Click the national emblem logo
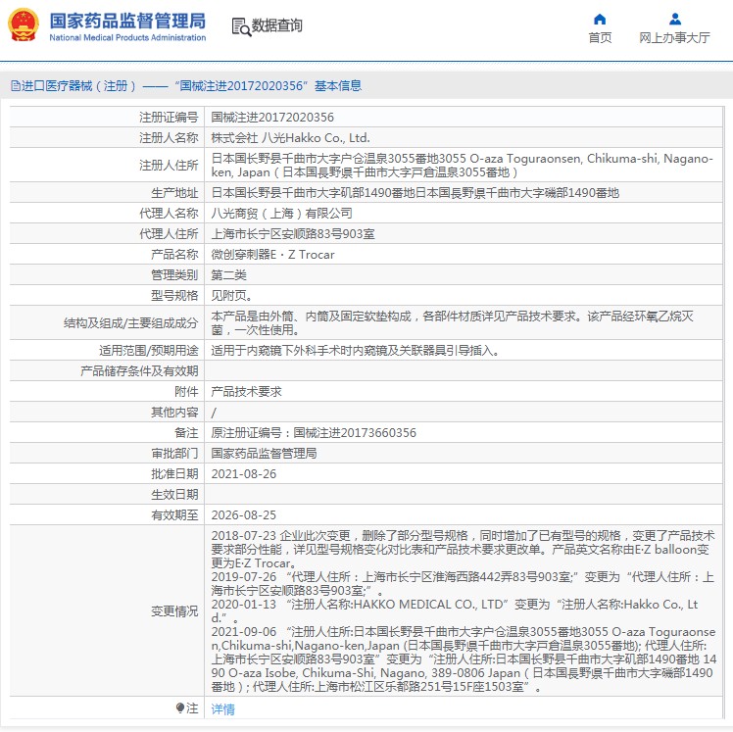The image size is (733, 732). (23, 24)
